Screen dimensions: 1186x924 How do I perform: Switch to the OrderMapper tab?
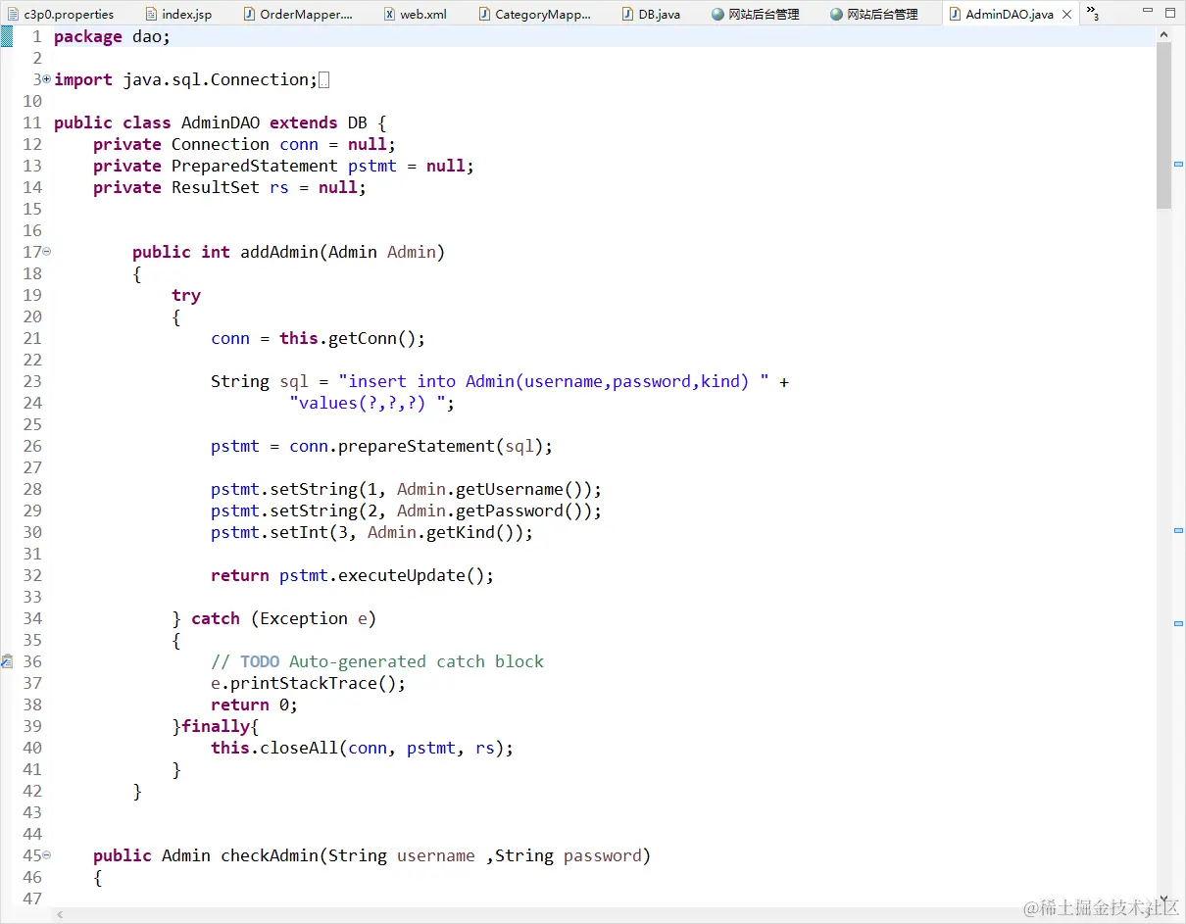(298, 14)
